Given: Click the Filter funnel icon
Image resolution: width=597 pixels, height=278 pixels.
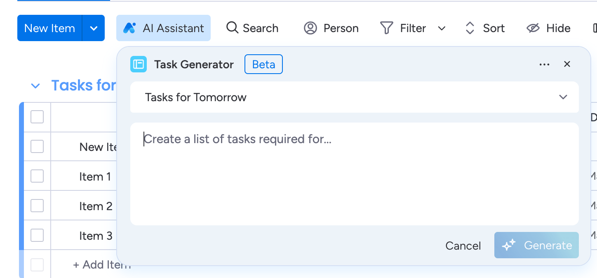Looking at the screenshot, I should [386, 28].
